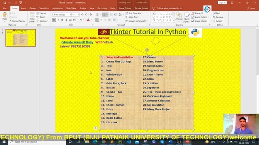Decrease font size with the smaller A icon
Image resolution: width=259 pixels, height=145 pixels.
point(86,14)
